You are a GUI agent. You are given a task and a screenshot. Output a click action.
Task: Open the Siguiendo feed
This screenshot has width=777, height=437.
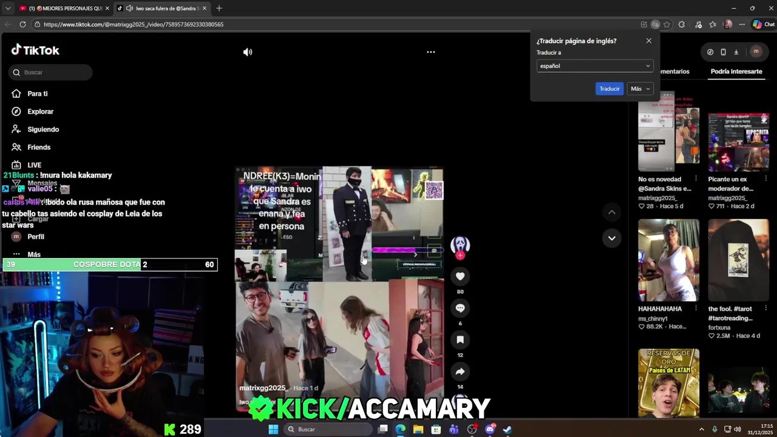(42, 129)
